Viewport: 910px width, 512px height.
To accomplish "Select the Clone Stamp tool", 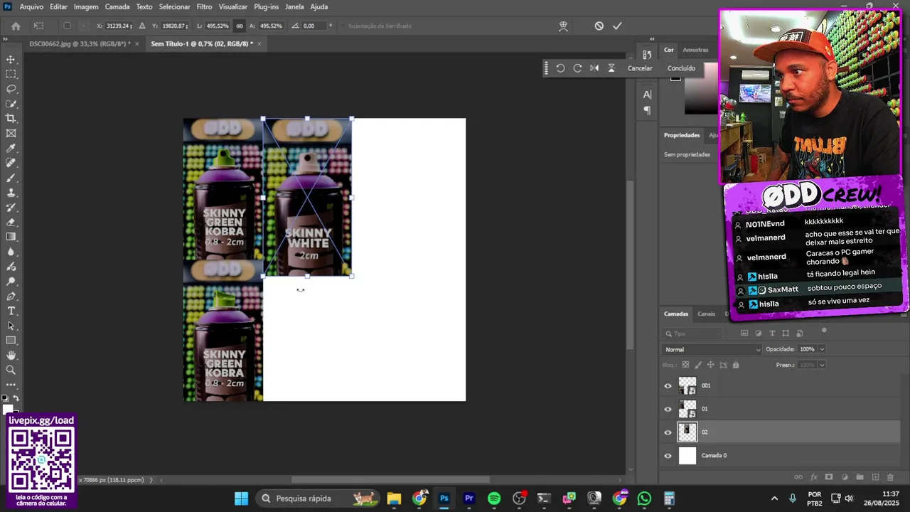I will [x=11, y=193].
